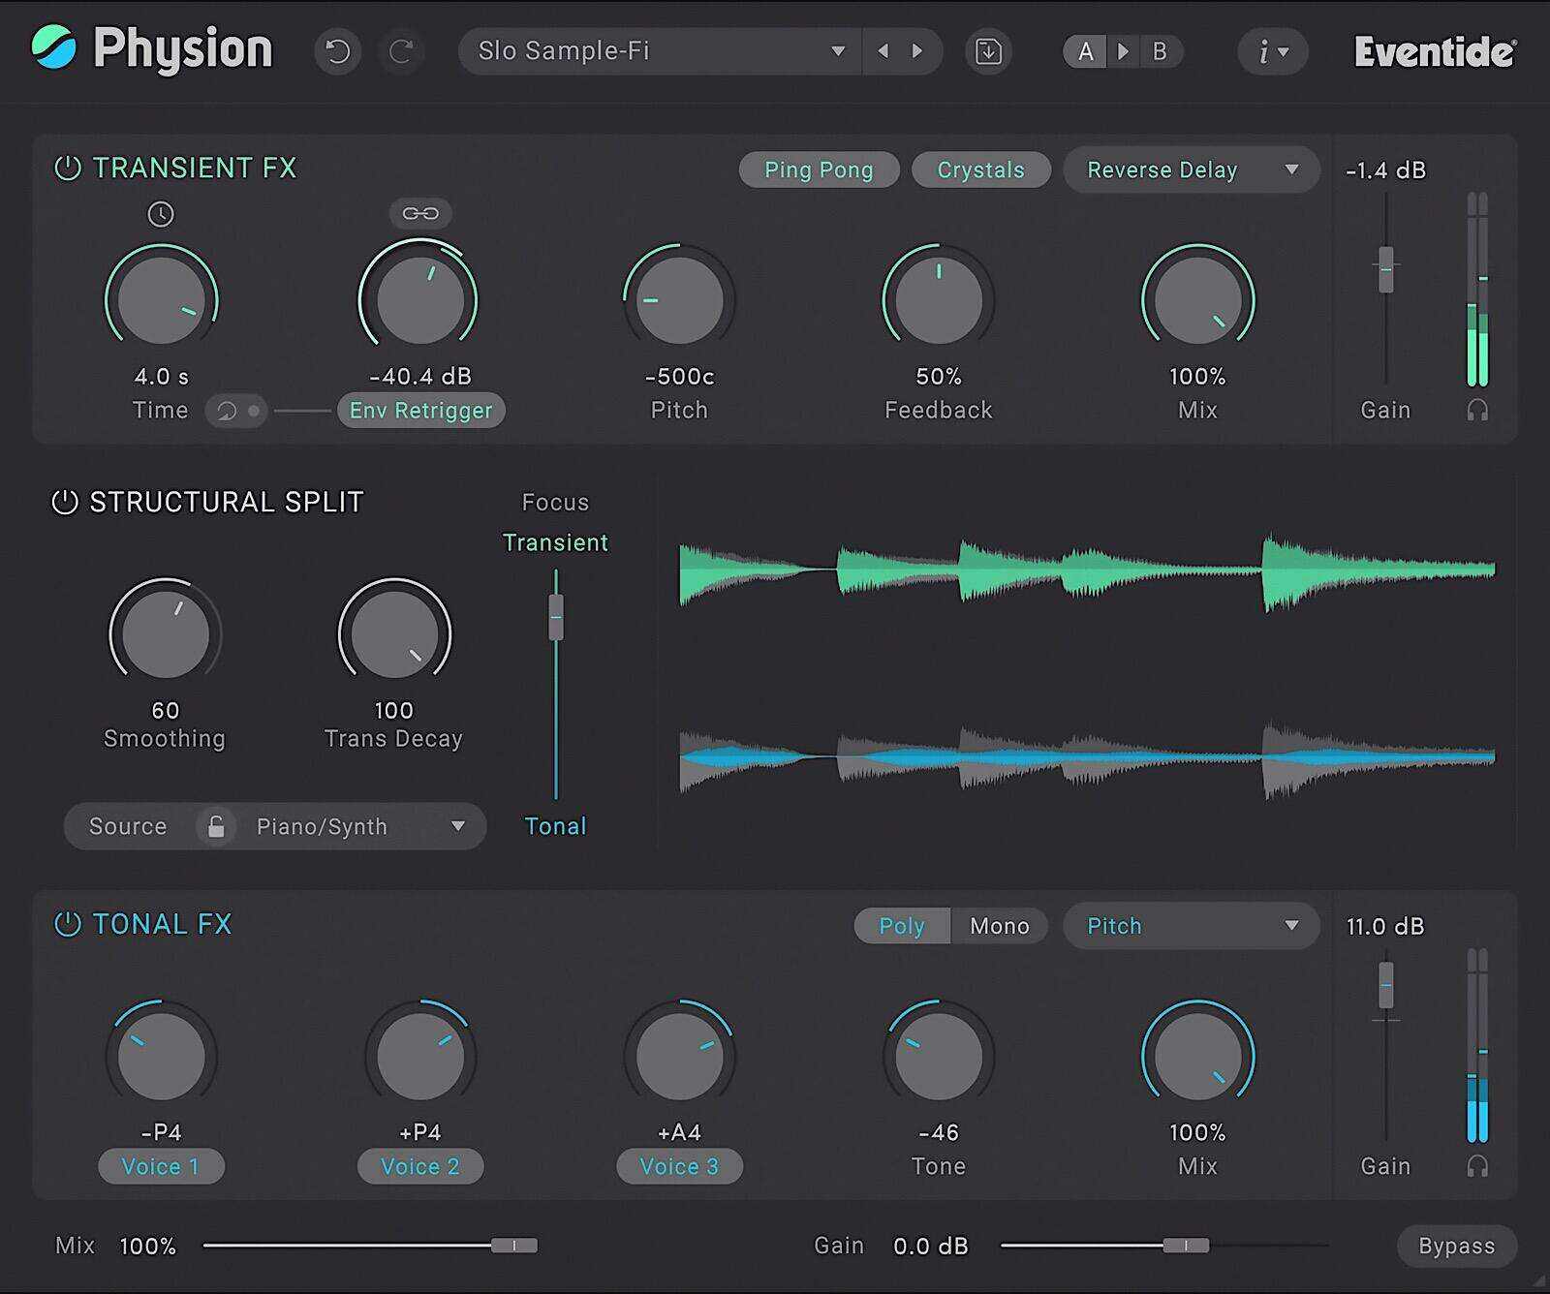Click the Voice 2 +P4 knob
The height and width of the screenshot is (1294, 1550).
420,1056
